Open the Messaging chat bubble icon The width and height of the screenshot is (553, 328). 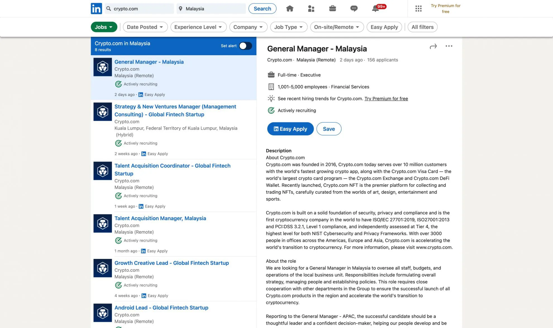(x=354, y=9)
